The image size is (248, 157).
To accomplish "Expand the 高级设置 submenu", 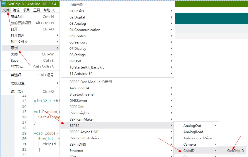I will pyautogui.click(x=30, y=83).
